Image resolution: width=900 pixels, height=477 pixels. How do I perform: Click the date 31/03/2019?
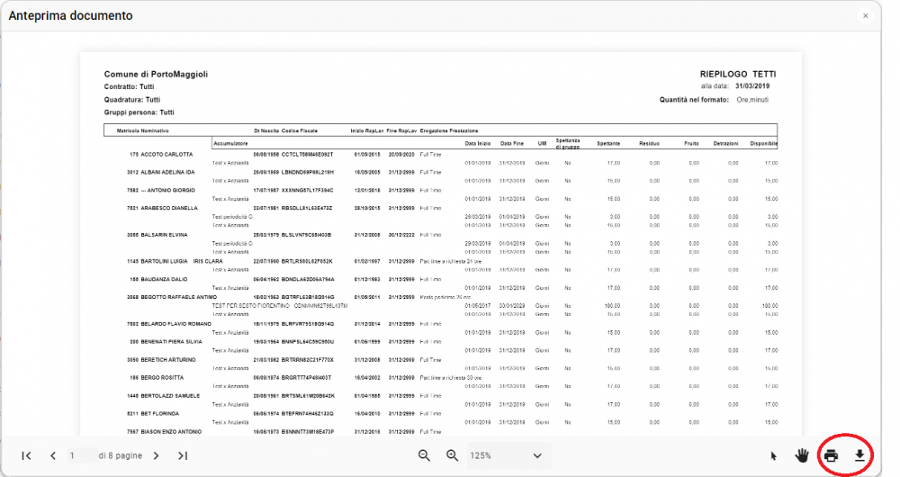click(x=752, y=86)
